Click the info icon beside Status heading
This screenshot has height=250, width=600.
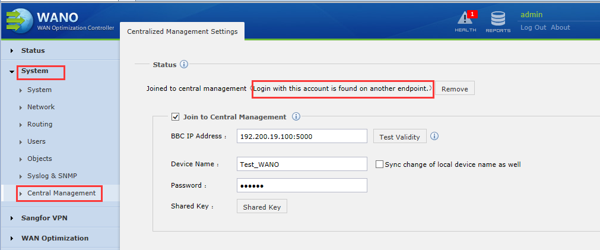coord(183,64)
